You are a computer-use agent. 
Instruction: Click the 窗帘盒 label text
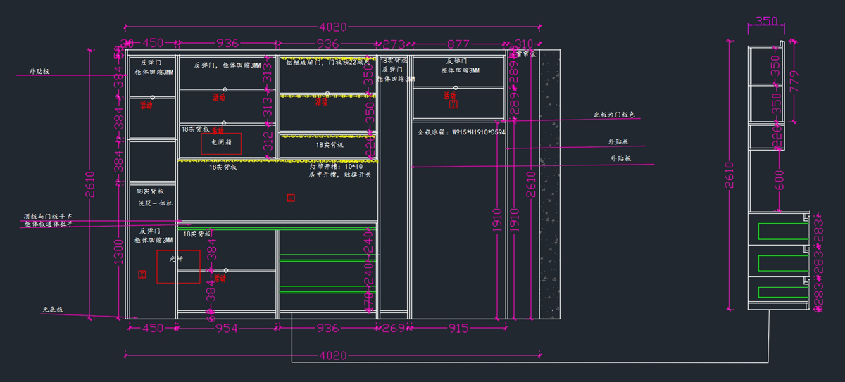(x=527, y=53)
